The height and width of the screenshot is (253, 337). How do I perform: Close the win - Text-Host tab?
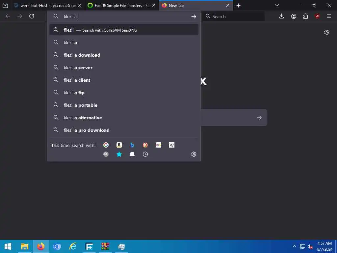coord(80,5)
